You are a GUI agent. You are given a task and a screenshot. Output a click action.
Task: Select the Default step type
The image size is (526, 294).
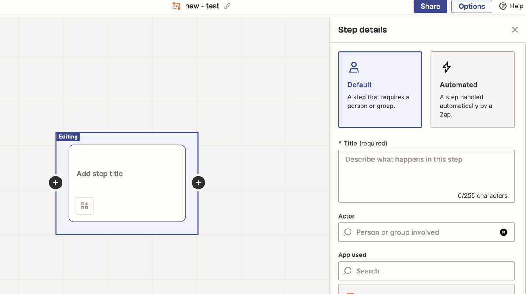(380, 89)
